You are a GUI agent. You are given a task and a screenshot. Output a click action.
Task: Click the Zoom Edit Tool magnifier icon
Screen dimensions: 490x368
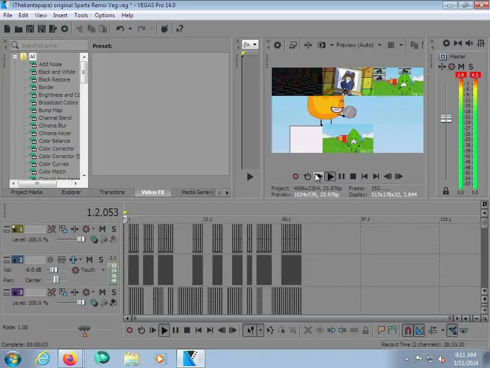293,330
